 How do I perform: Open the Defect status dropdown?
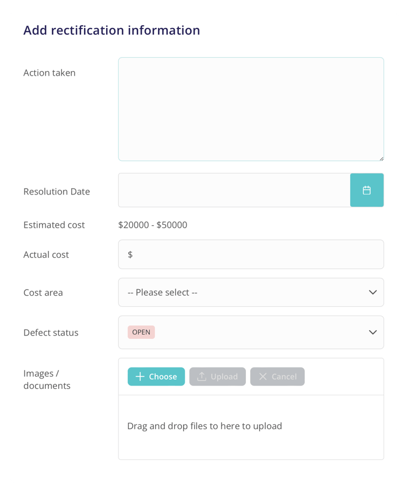(251, 332)
